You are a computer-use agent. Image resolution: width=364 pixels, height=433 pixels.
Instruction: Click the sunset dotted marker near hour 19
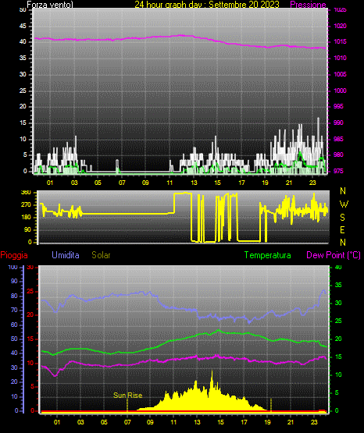pyautogui.click(x=271, y=405)
